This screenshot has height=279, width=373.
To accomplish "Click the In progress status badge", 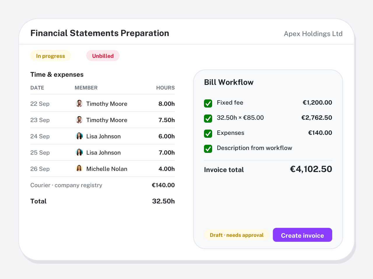I will (50, 56).
